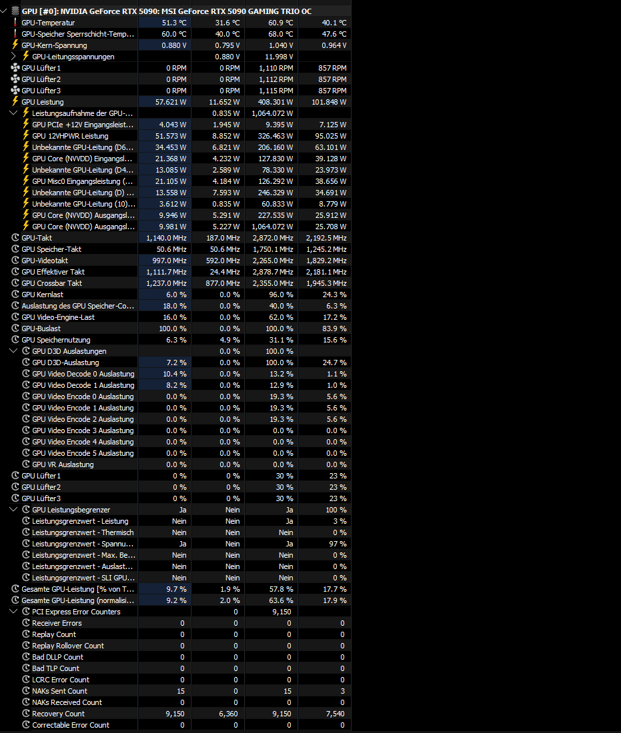The image size is (621, 733).
Task: Click the GPU chip icon in the header row
Action: [15, 11]
